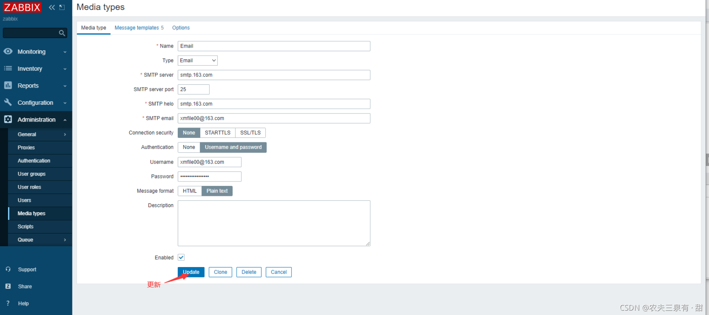Focus the SMTP server port field
The image size is (709, 315).
194,89
